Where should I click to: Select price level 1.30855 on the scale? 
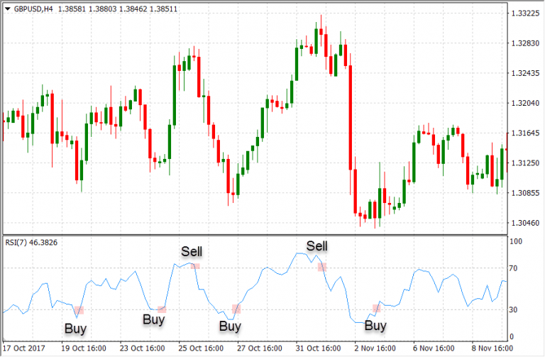click(525, 192)
